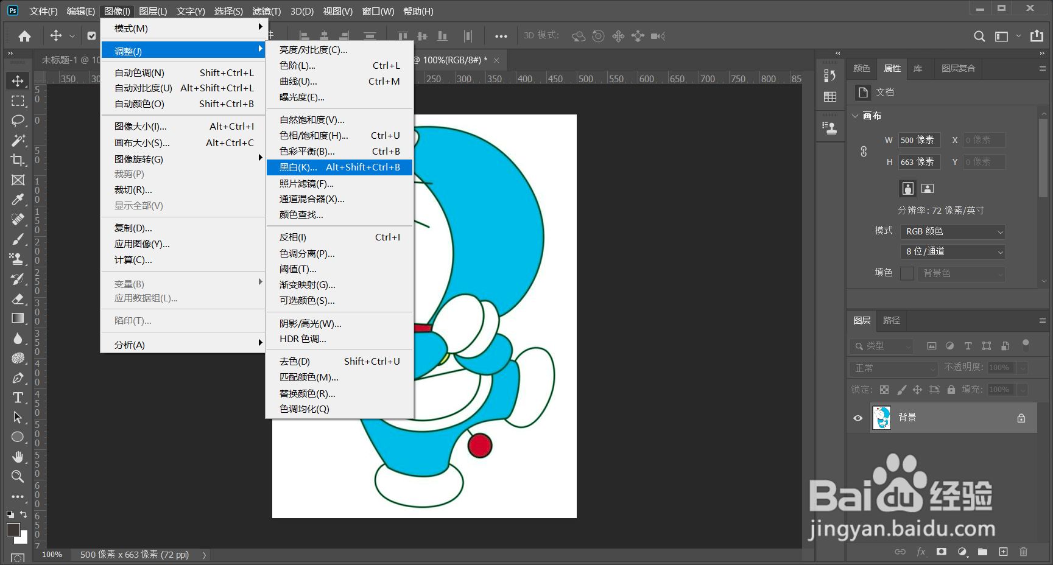Image resolution: width=1053 pixels, height=565 pixels.
Task: Select the Move tool in the left toolbar
Action: (18, 81)
